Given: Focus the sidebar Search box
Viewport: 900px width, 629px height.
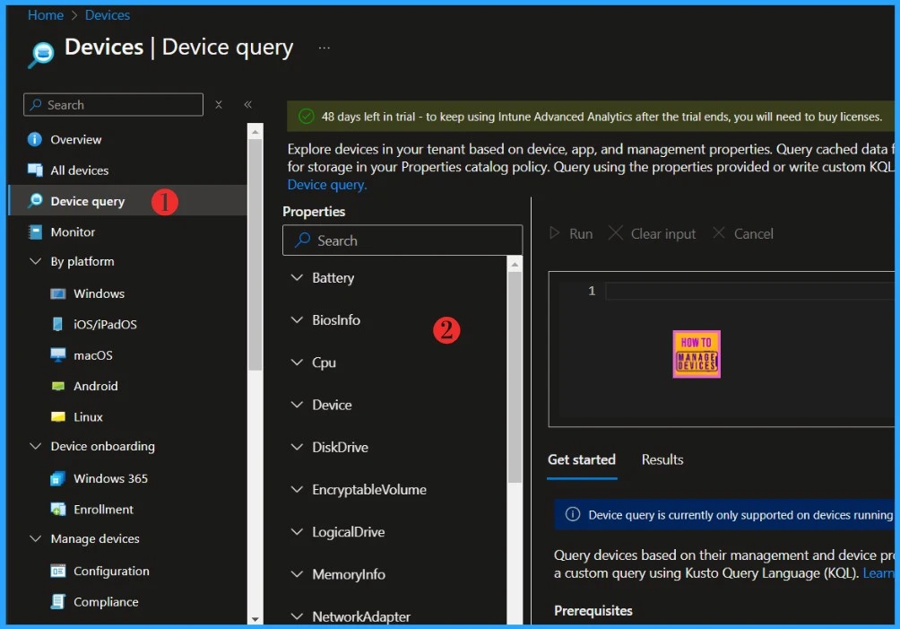Looking at the screenshot, I should point(113,105).
